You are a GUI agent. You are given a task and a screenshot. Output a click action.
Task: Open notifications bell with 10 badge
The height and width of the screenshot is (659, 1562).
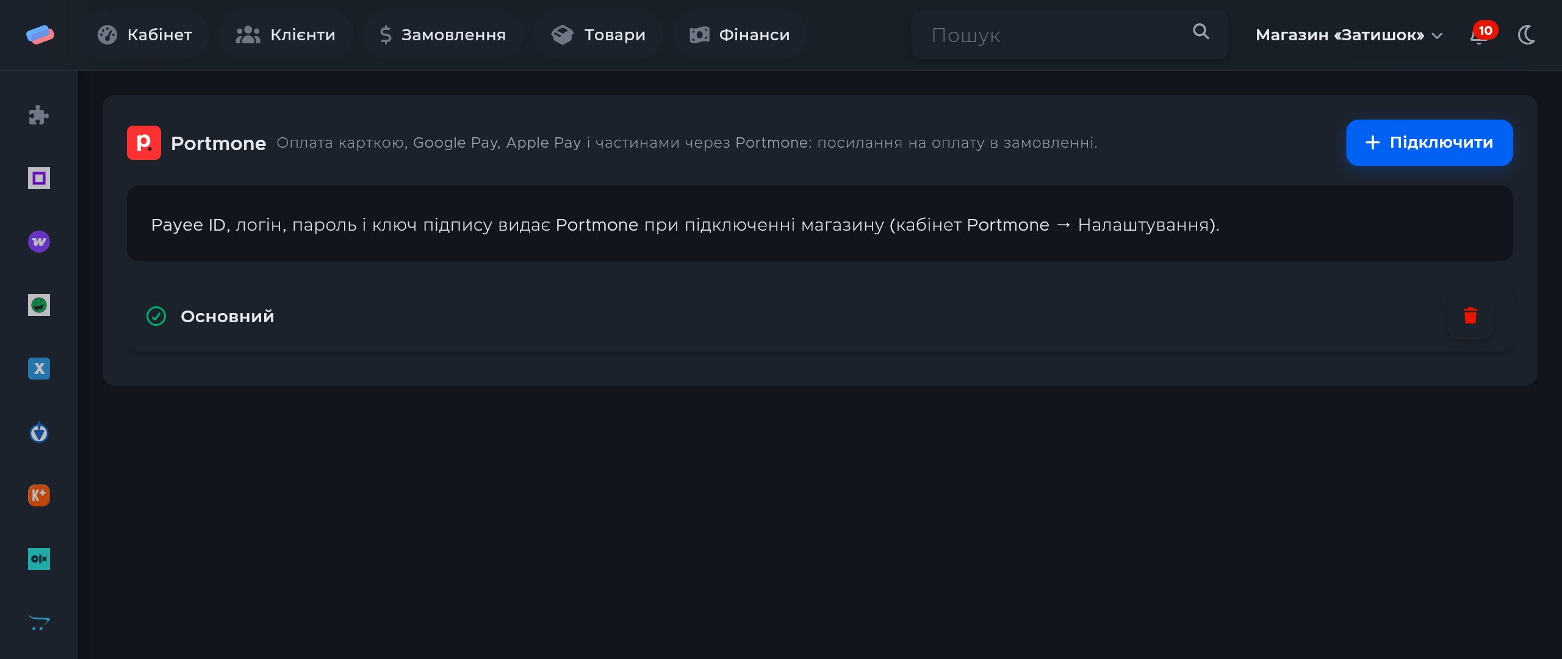tap(1482, 34)
